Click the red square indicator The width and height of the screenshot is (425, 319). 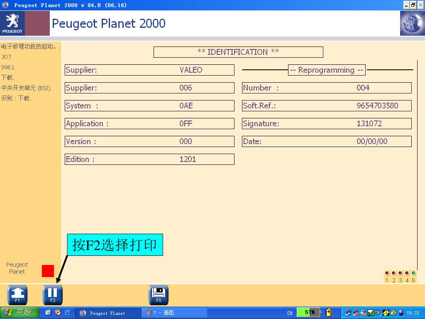[x=48, y=271]
